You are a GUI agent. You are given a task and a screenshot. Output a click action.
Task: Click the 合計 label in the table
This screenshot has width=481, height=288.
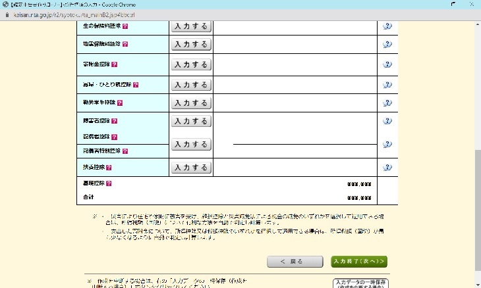pyautogui.click(x=88, y=197)
